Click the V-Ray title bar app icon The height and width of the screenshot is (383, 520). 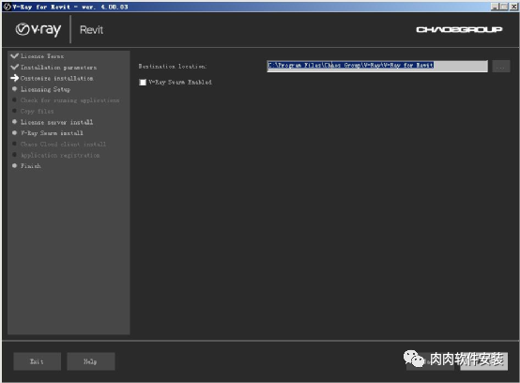pos(7,7)
